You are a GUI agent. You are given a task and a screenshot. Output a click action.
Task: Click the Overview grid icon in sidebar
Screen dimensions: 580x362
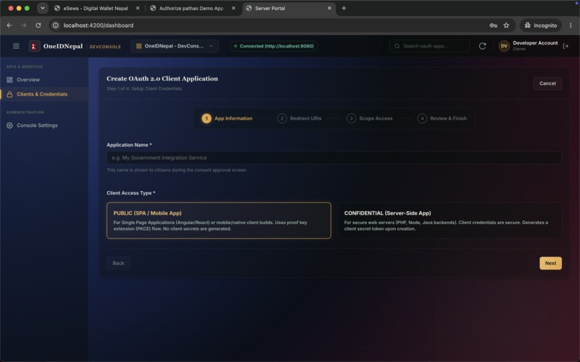9,80
